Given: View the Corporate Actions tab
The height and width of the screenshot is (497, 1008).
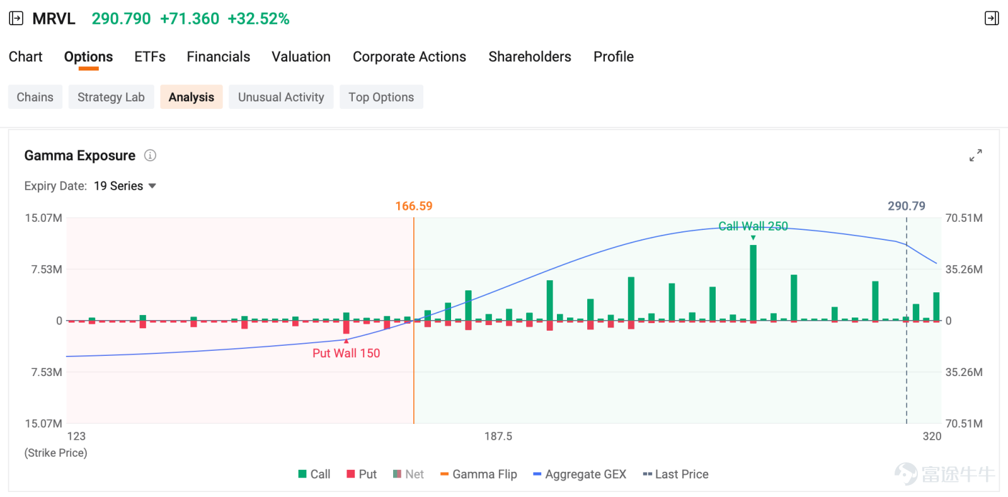Looking at the screenshot, I should [x=409, y=57].
